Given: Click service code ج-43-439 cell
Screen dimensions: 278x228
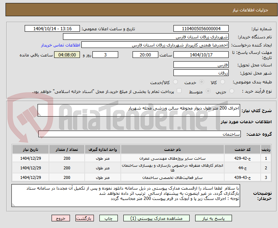Looking at the screenshot, I should [242, 177].
